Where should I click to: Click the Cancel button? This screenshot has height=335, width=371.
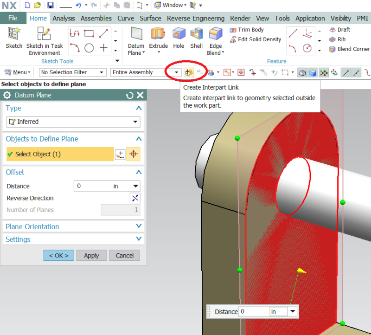click(124, 256)
